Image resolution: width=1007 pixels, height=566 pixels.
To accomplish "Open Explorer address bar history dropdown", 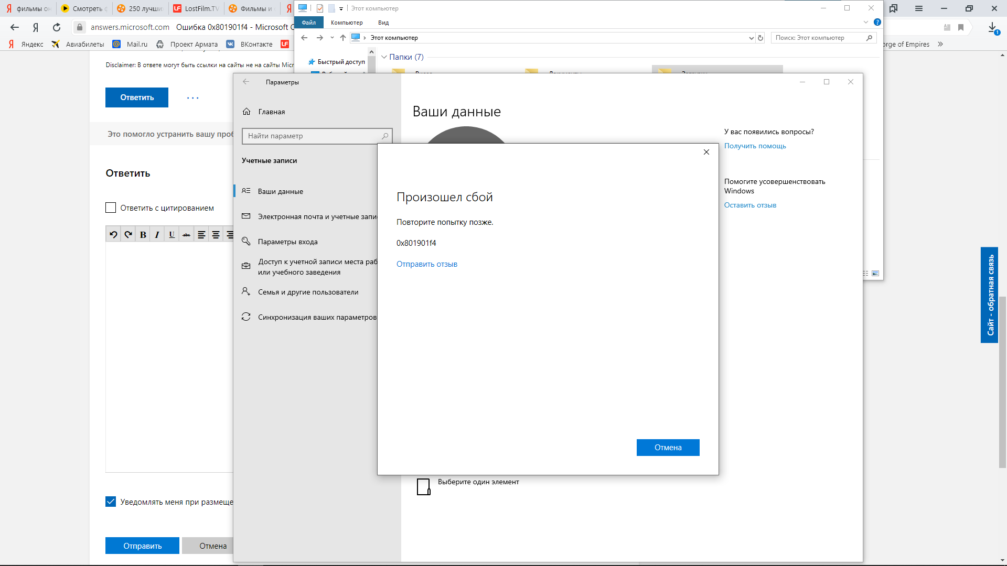I will (751, 38).
